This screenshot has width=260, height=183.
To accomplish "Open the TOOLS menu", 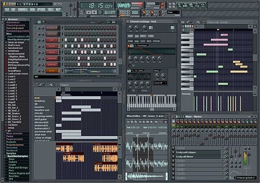I will (51, 10).
